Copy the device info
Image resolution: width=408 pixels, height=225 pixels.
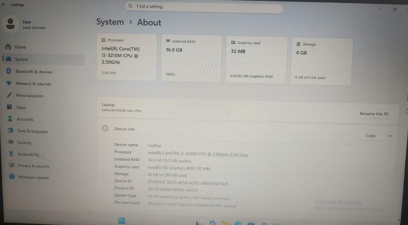pyautogui.click(x=370, y=135)
